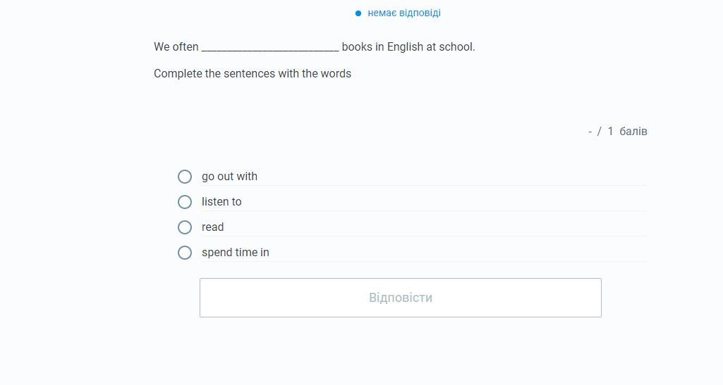Click the "read" answer text
The image size is (723, 385).
click(212, 227)
